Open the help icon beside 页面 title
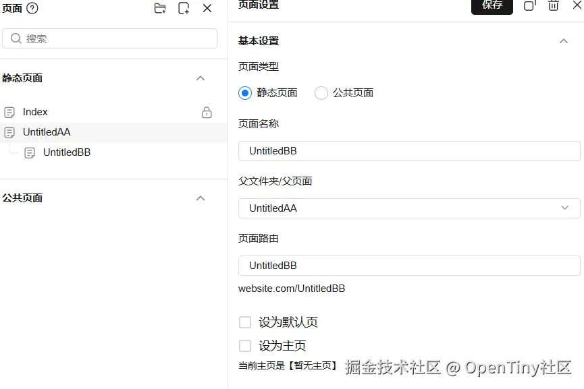 tap(32, 8)
